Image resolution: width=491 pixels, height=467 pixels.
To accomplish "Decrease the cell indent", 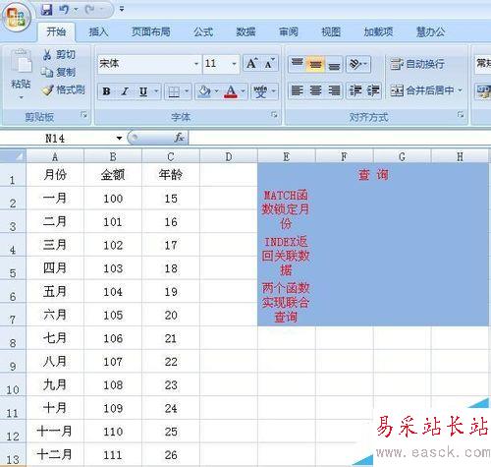I will [x=355, y=90].
